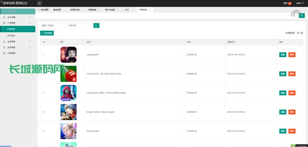Click the Snooker Stars product thumbnail
This screenshot has height=147, width=308.
[x=68, y=74]
